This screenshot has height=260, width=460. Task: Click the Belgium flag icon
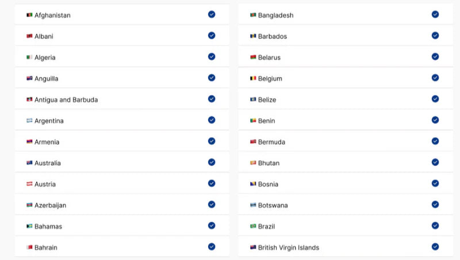(x=253, y=78)
